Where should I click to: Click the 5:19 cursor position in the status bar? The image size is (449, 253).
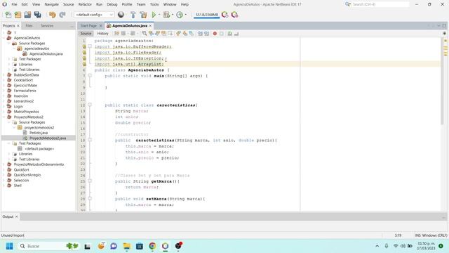click(398, 235)
